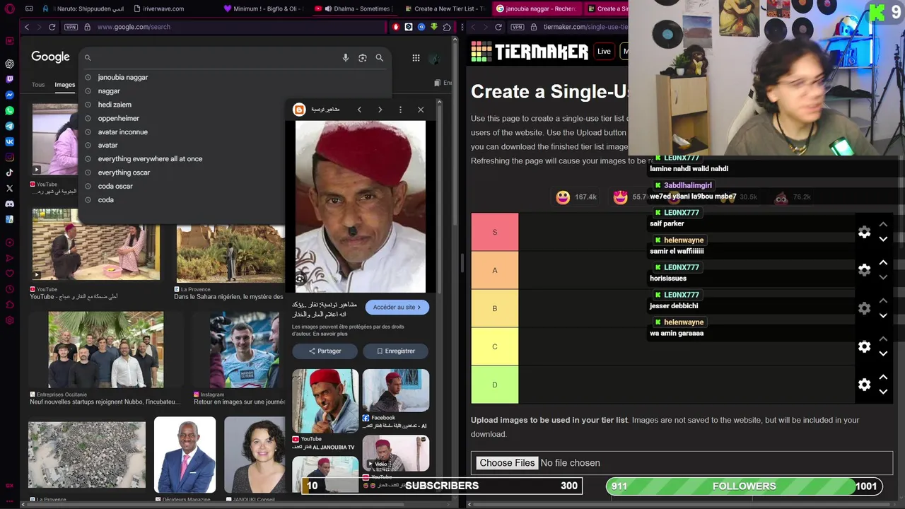Open settings gear for tier S row
Viewport: 905px width, 509px height.
tap(864, 232)
